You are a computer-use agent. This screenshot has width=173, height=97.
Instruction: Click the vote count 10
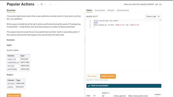click(x=42, y=4)
